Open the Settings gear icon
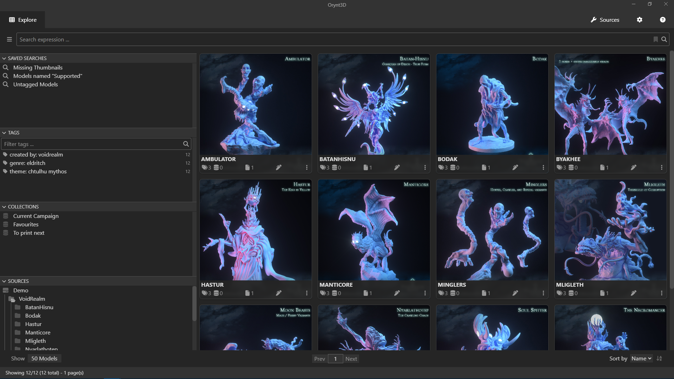 pos(639,20)
